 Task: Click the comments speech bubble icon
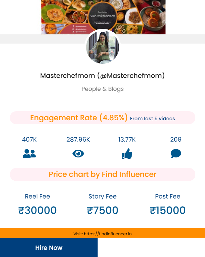click(x=176, y=154)
